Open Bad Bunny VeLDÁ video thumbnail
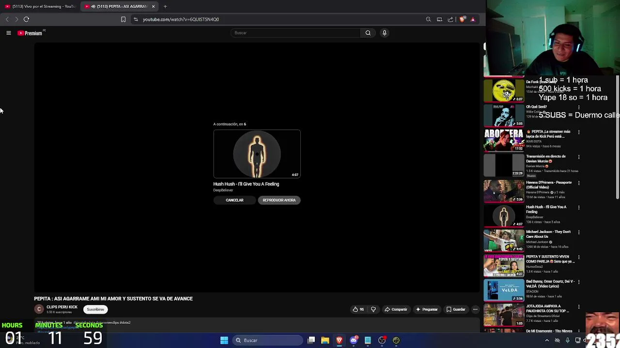 pyautogui.click(x=504, y=290)
